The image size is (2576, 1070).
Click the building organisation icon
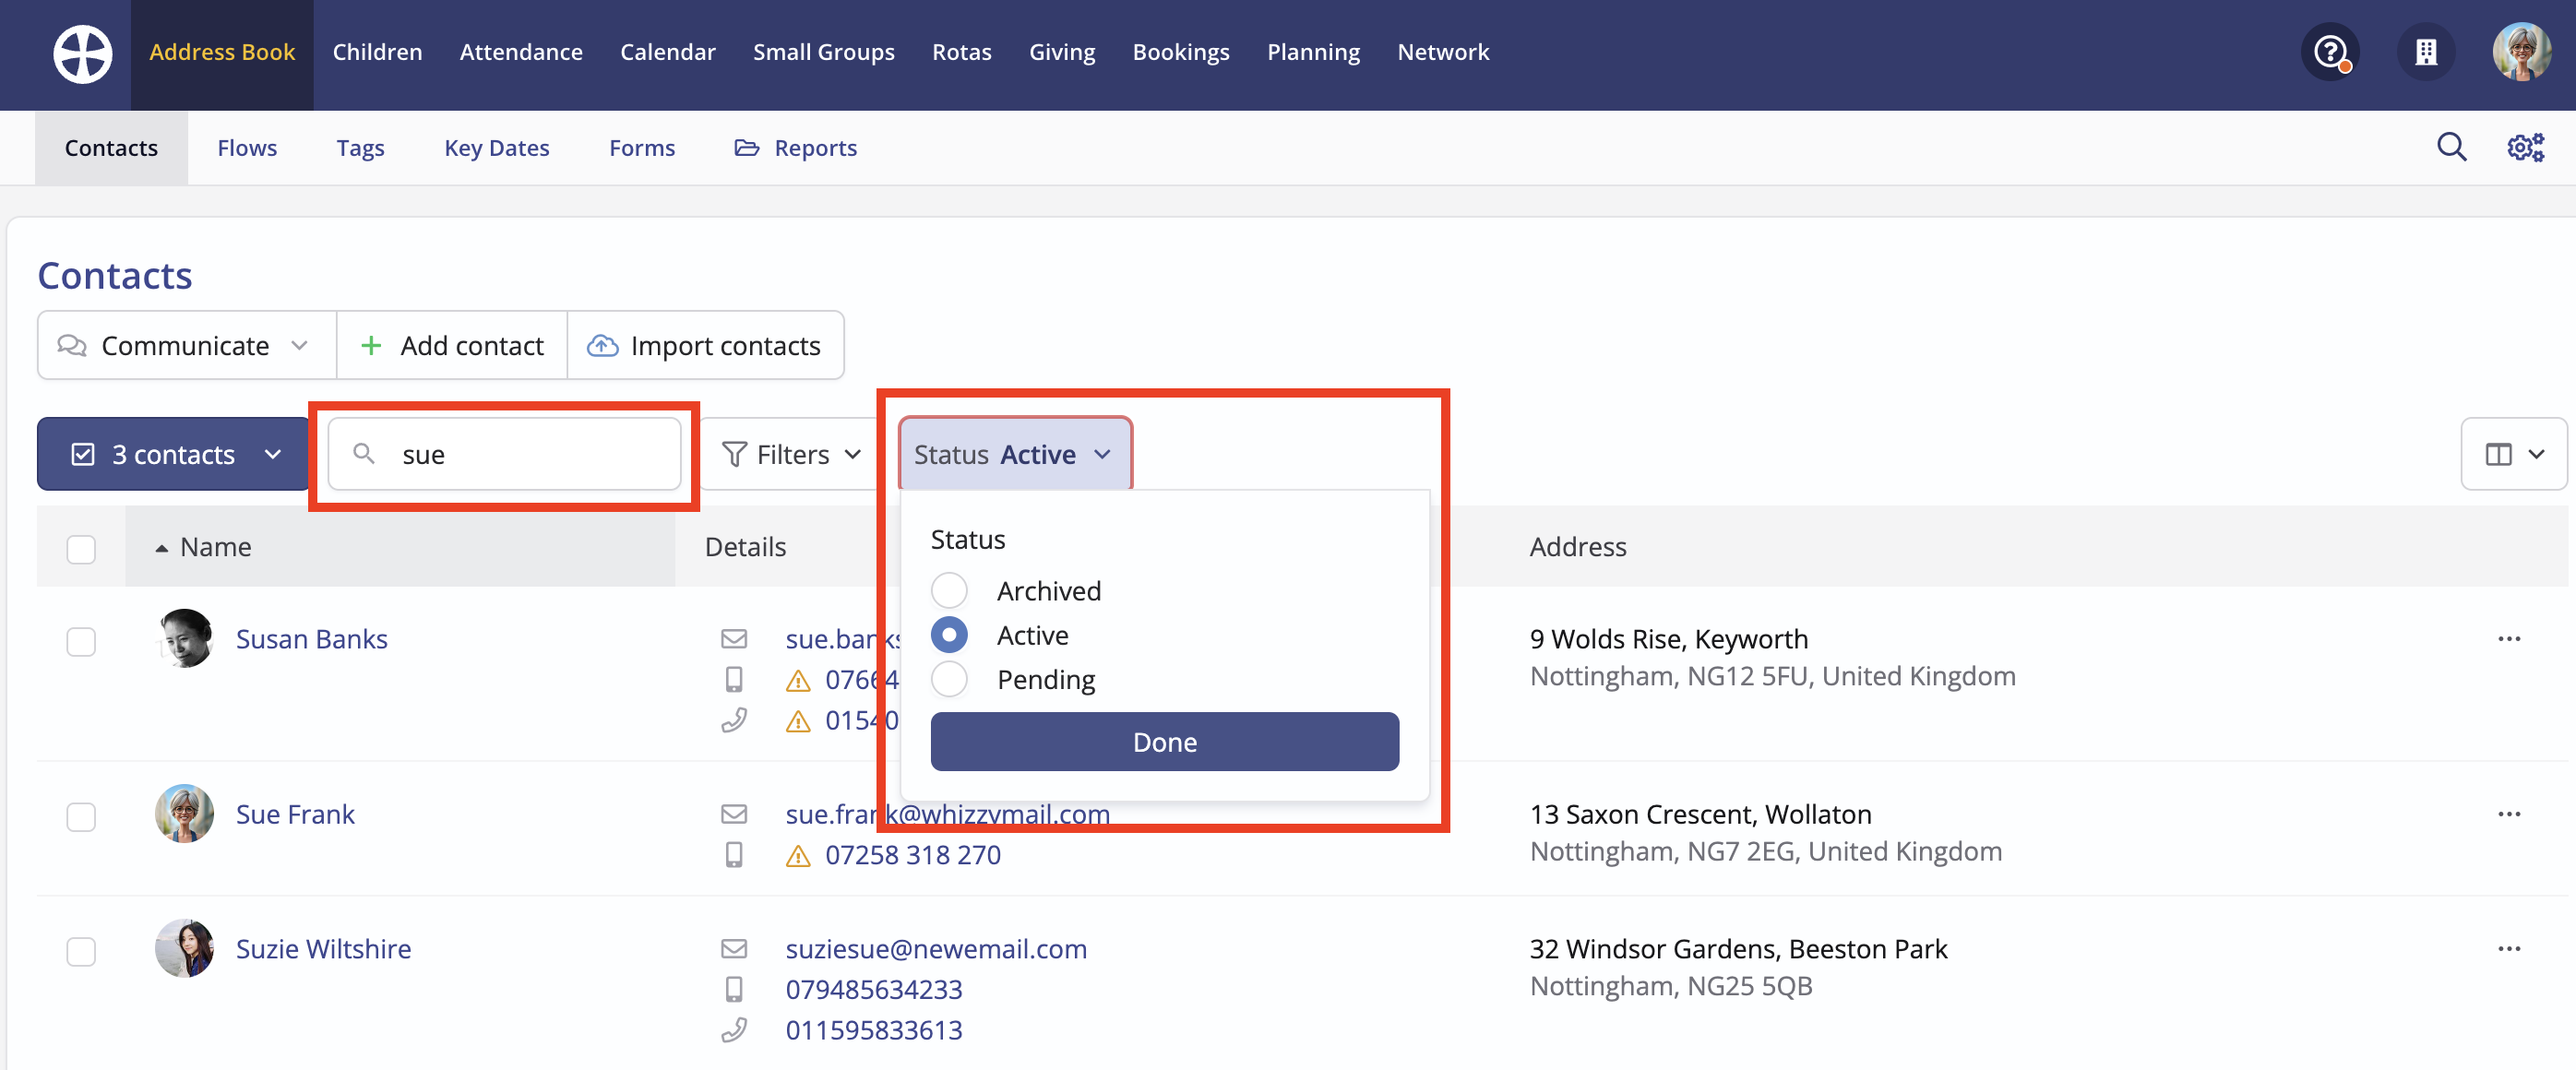tap(2425, 52)
